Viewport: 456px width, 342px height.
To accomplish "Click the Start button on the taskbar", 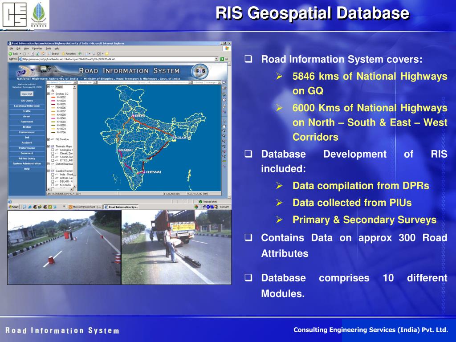I will click(x=13, y=207).
